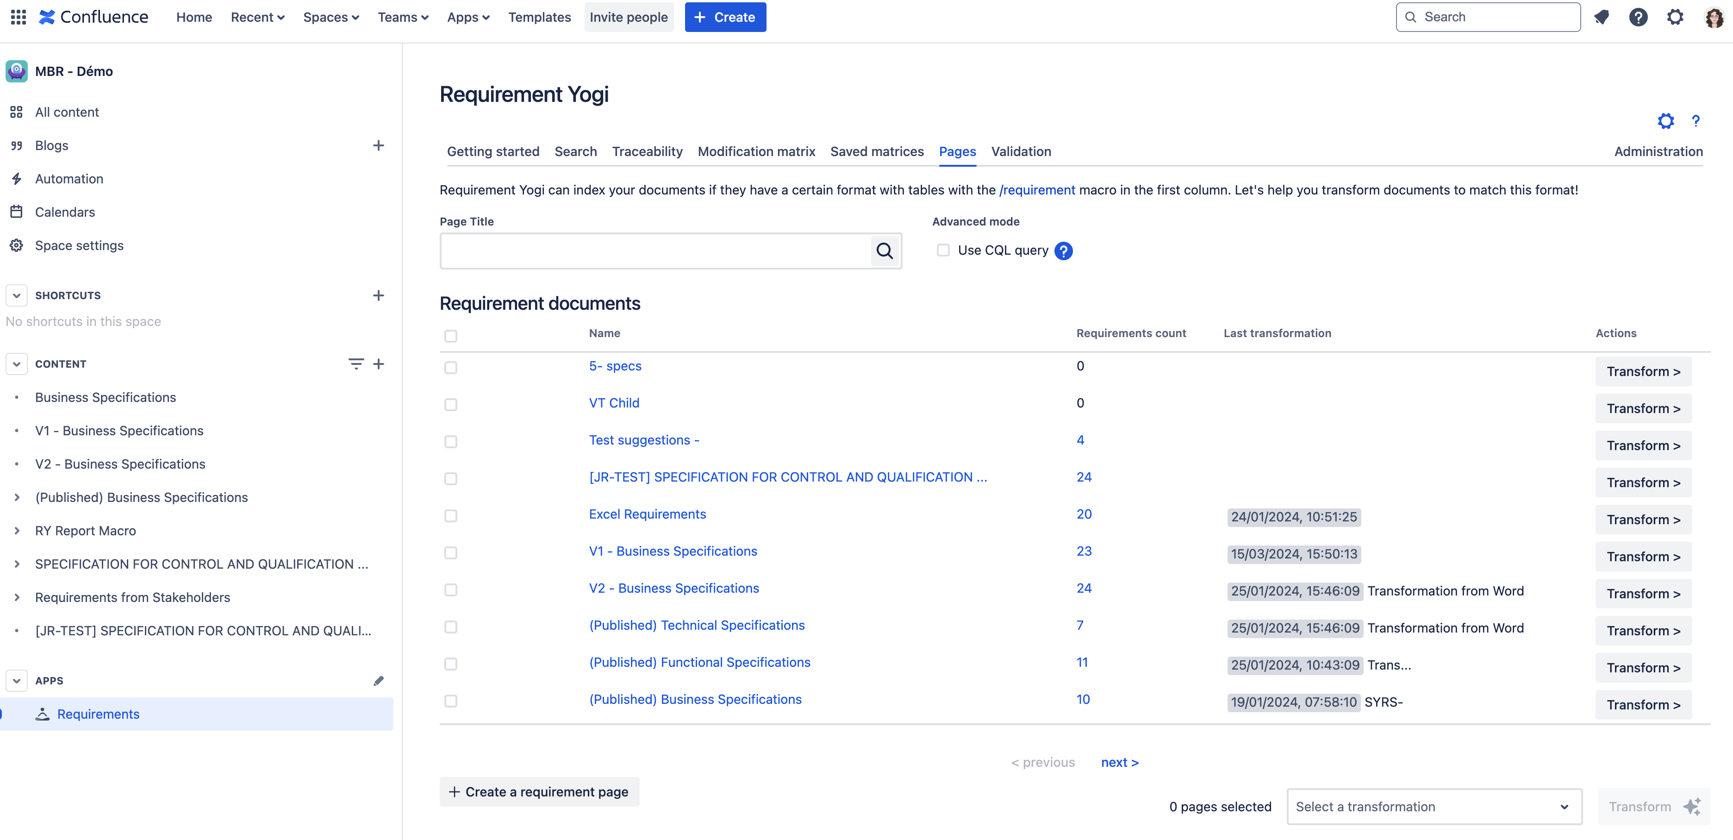Viewport: 1733px width, 840px height.
Task: Open the Recent dropdown menu
Action: [258, 17]
